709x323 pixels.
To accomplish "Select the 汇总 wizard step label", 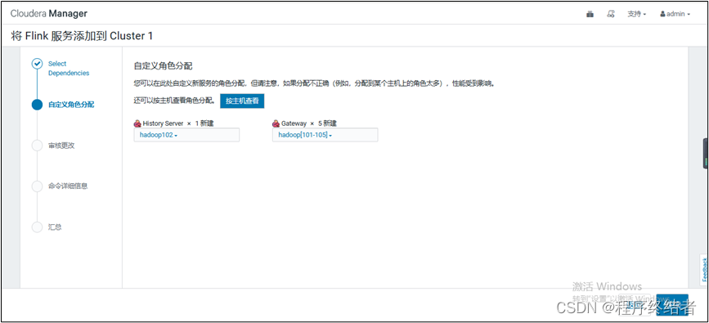I will point(55,227).
